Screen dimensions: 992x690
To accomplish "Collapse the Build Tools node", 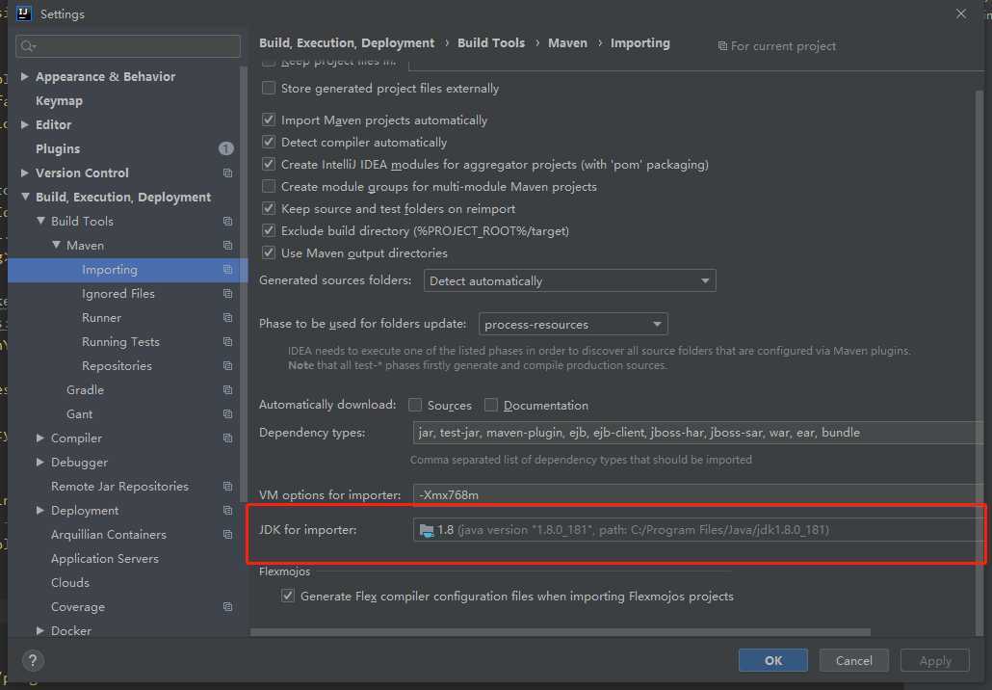I will 40,221.
